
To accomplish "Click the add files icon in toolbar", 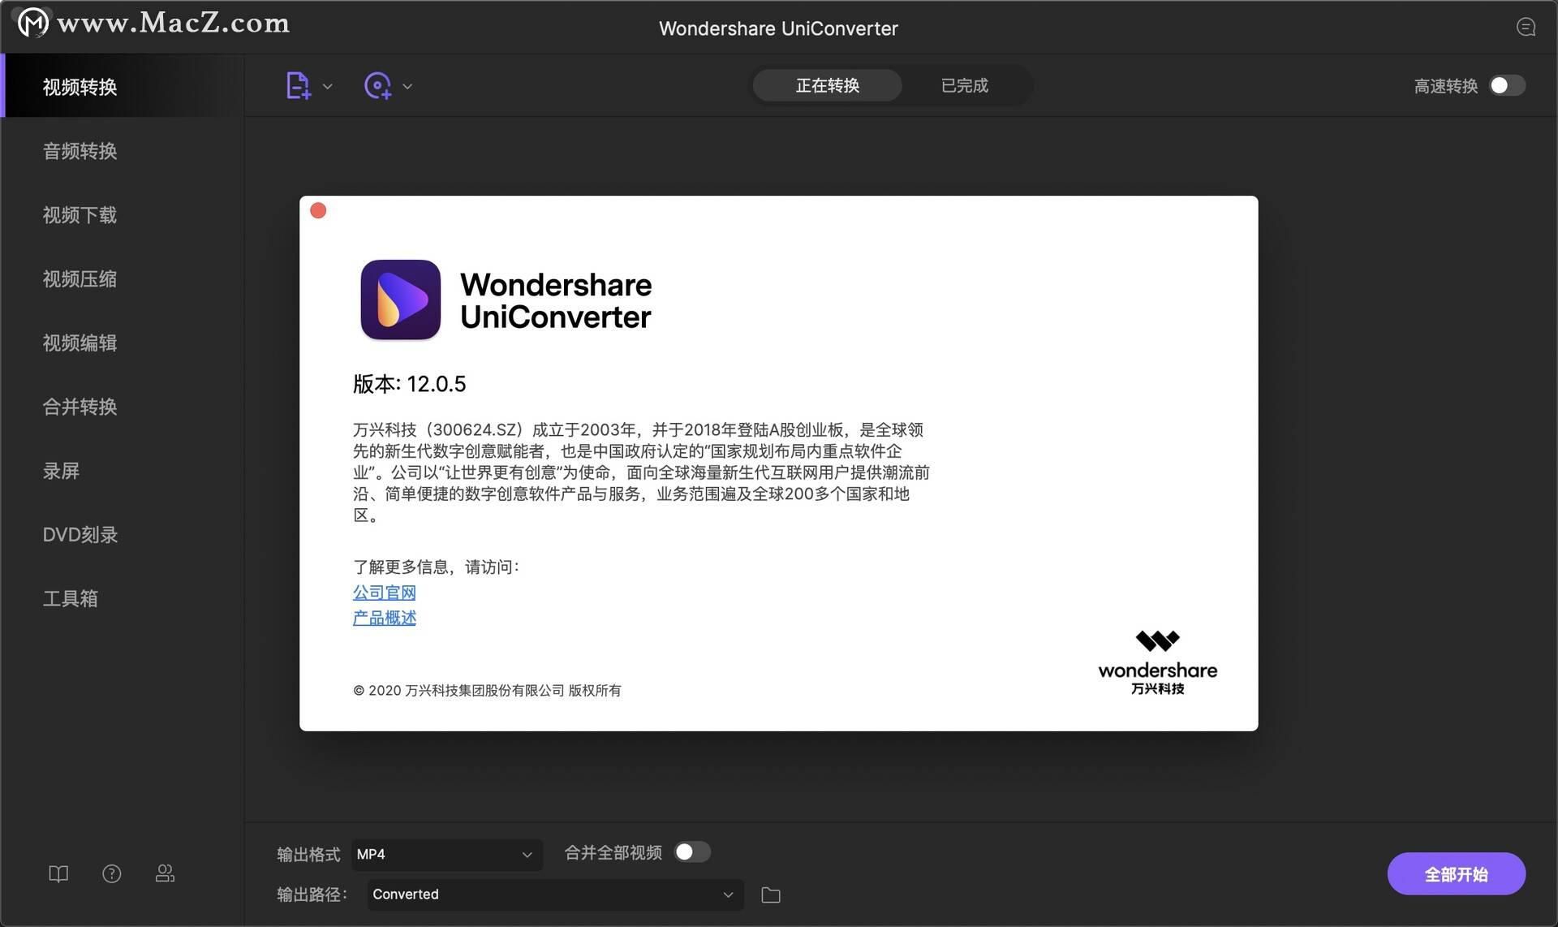I will pos(298,85).
